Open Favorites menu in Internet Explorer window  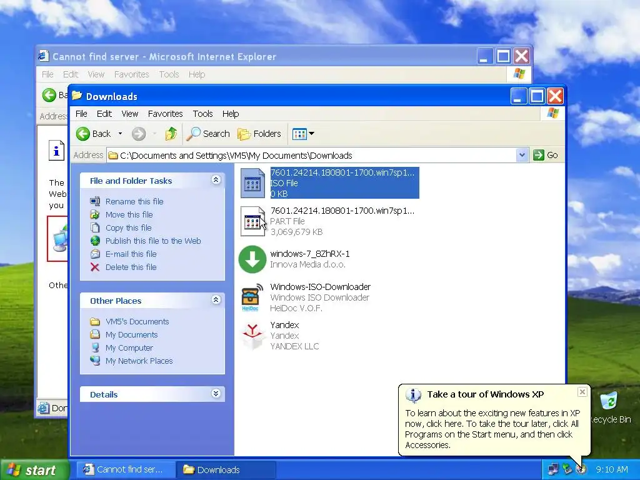(x=131, y=74)
